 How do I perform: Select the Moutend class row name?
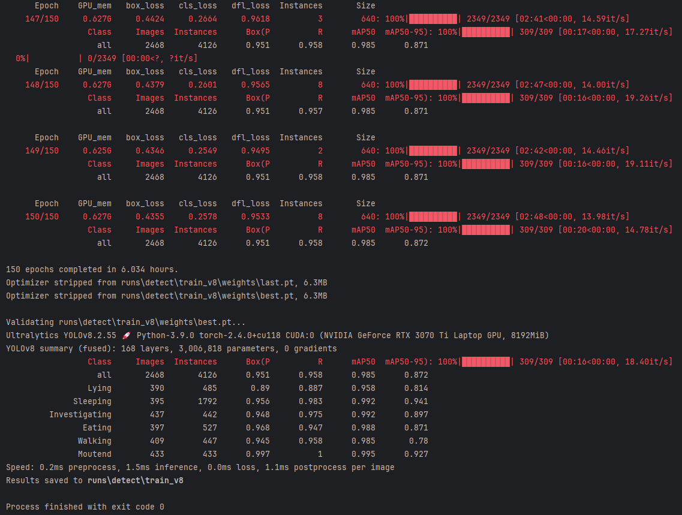click(x=94, y=454)
